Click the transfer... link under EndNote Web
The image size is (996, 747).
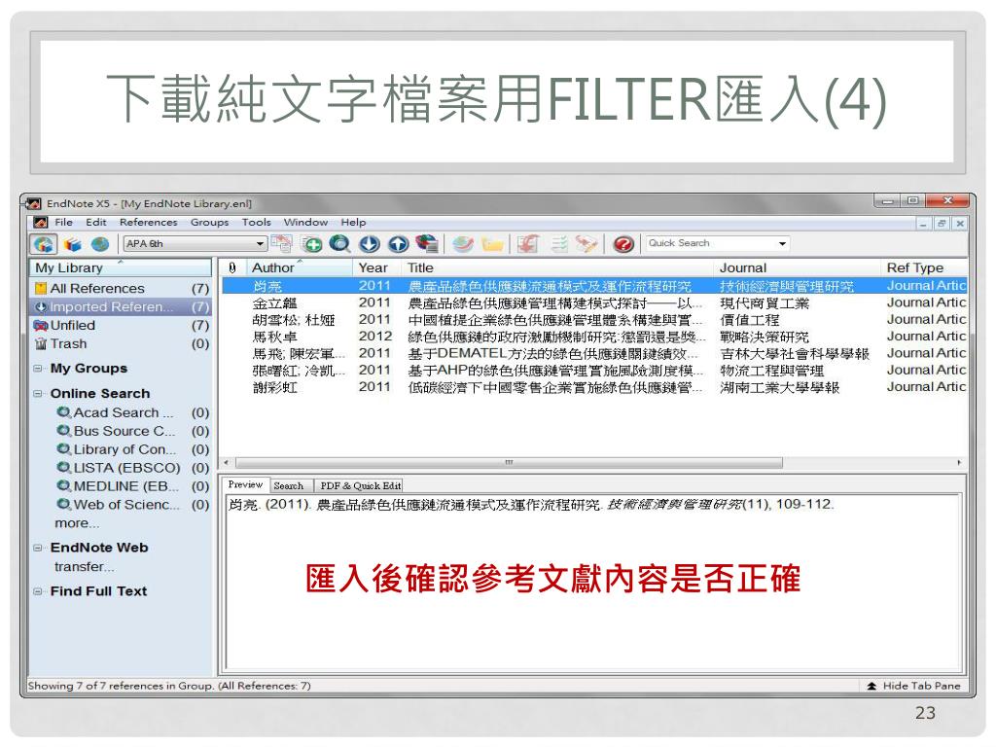(x=85, y=567)
